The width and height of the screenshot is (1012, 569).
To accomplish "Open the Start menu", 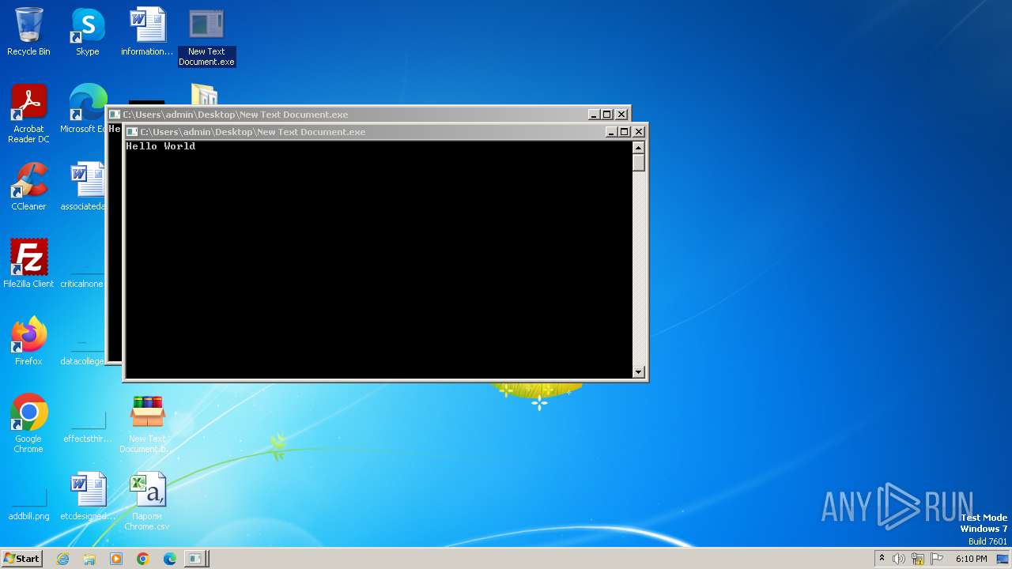I will [21, 559].
